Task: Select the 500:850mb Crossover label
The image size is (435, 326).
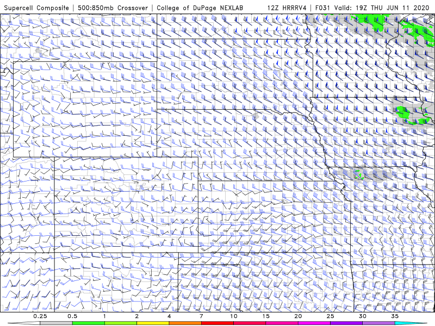Action: (113, 8)
